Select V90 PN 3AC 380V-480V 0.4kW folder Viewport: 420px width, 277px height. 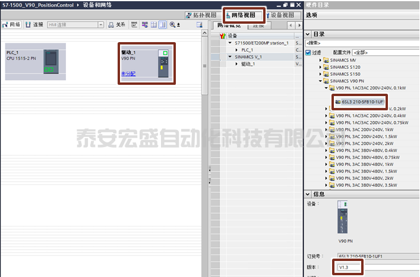coord(367,151)
